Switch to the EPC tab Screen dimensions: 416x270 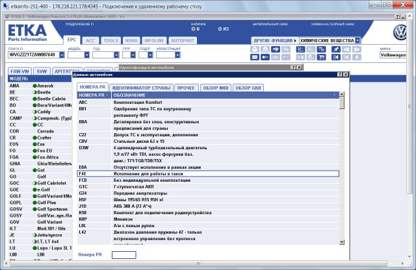pyautogui.click(x=71, y=40)
